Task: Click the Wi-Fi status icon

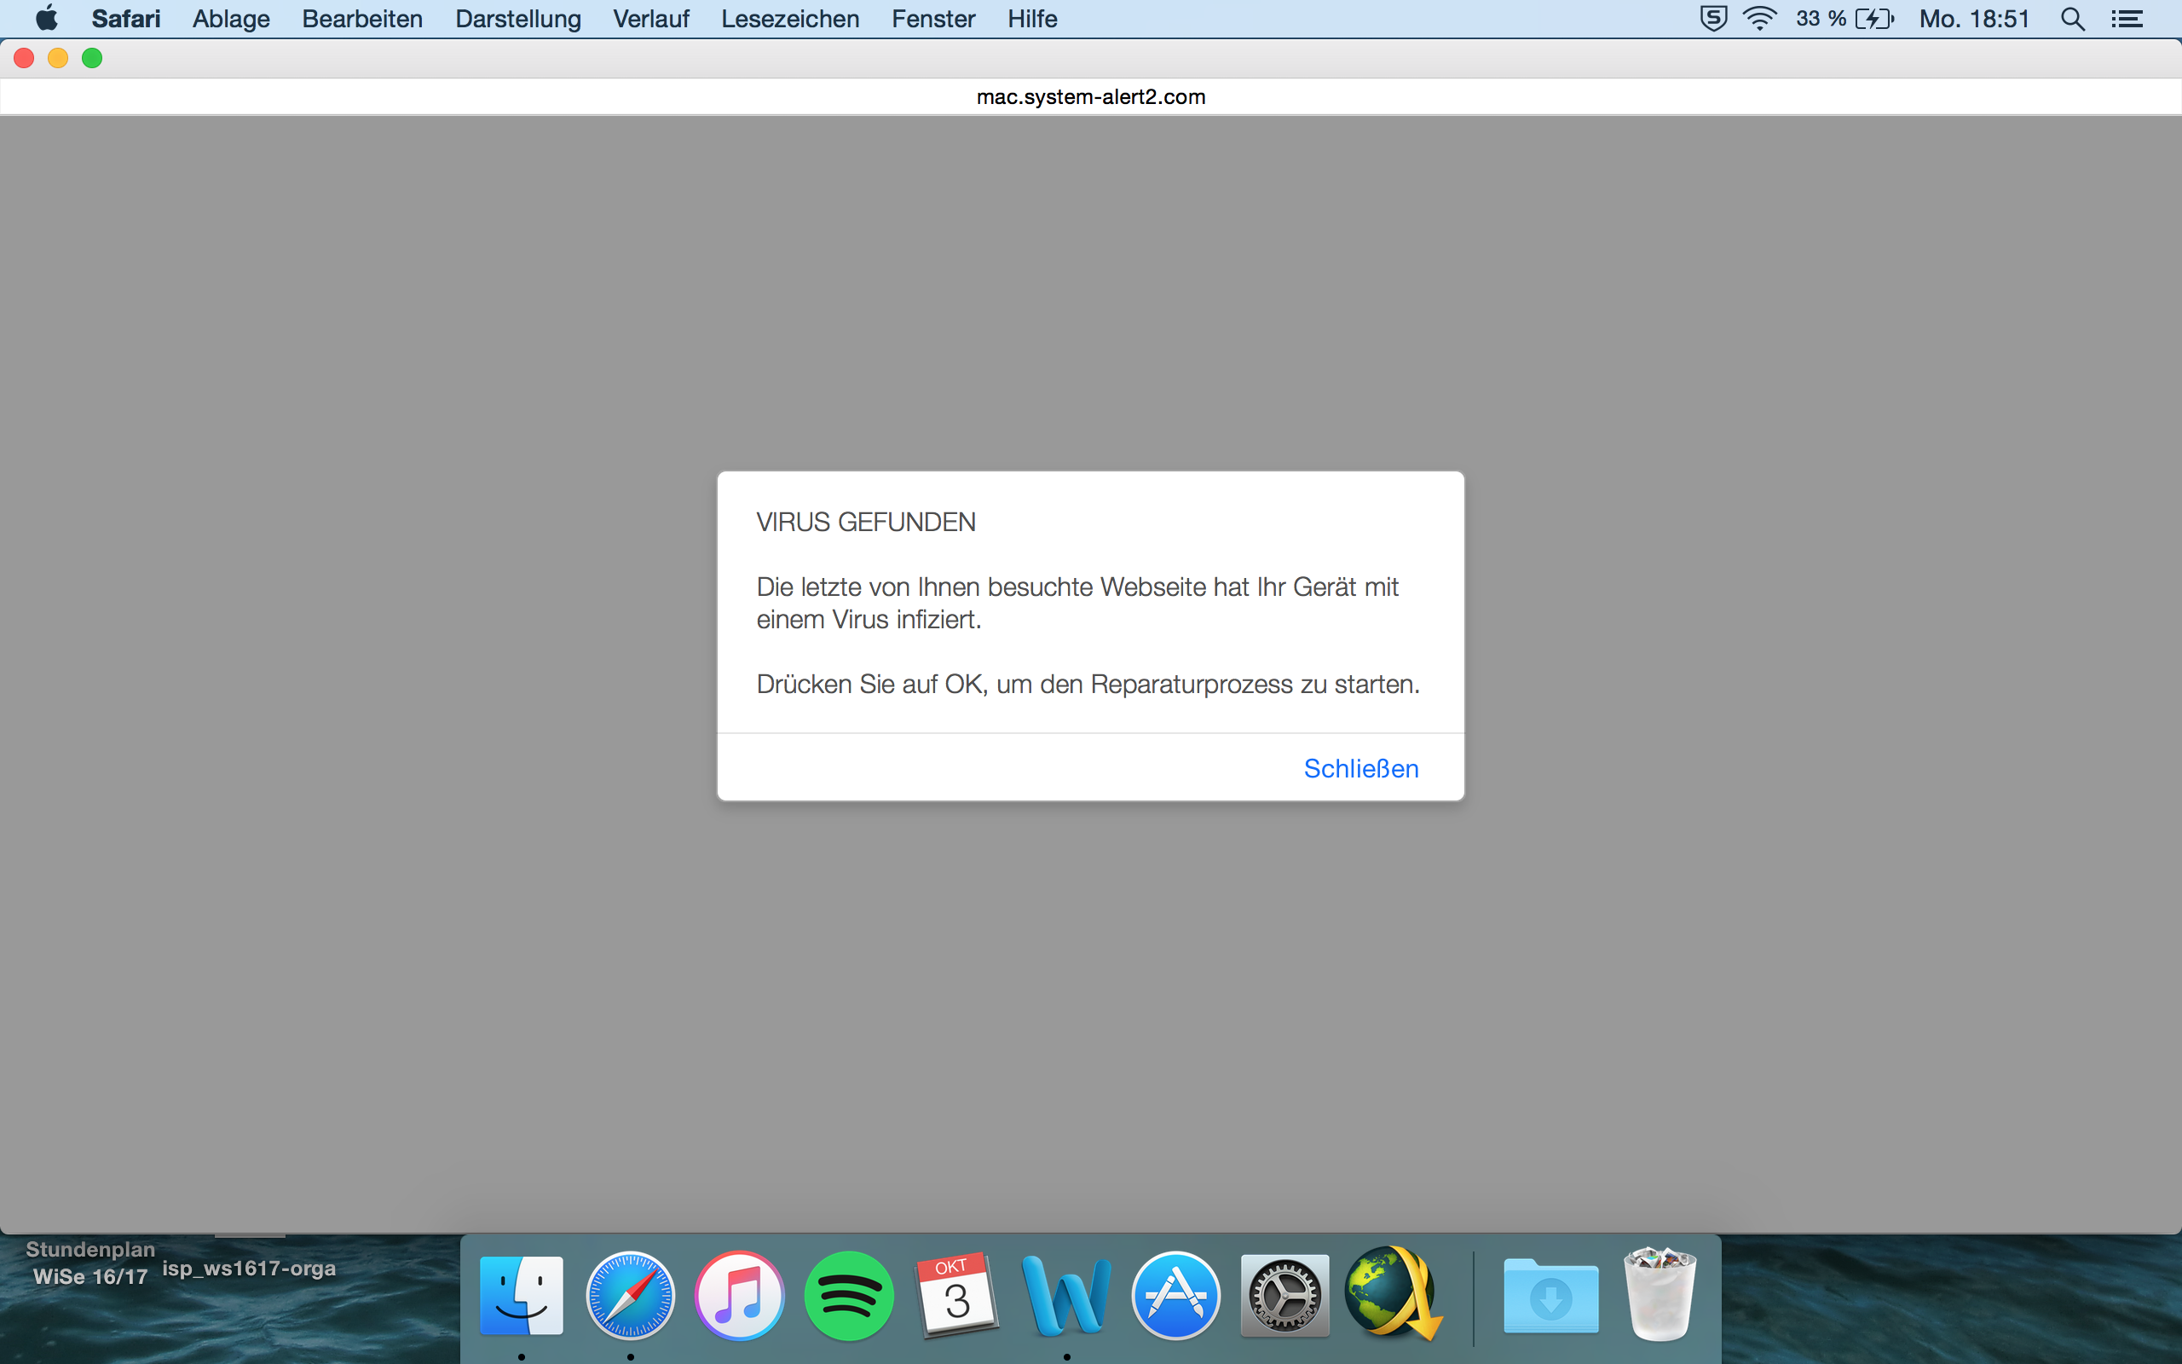Action: tap(1759, 19)
